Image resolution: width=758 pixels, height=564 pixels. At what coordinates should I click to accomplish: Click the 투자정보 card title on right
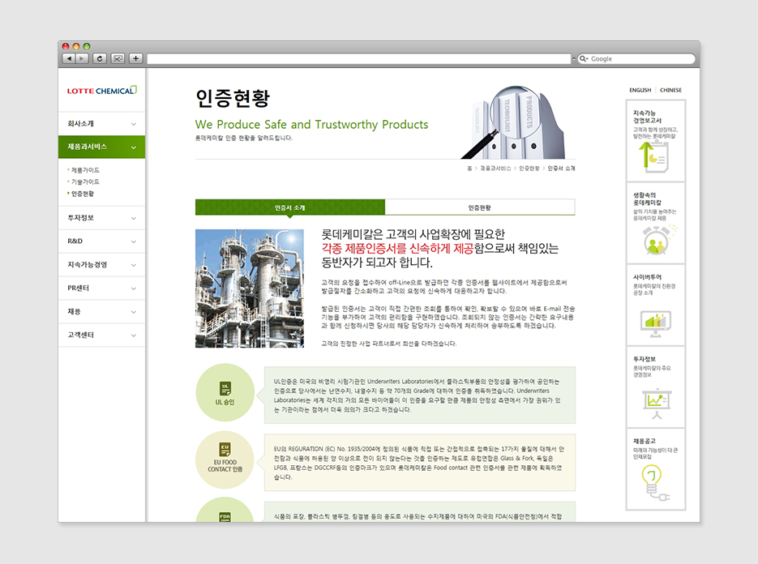coord(645,359)
